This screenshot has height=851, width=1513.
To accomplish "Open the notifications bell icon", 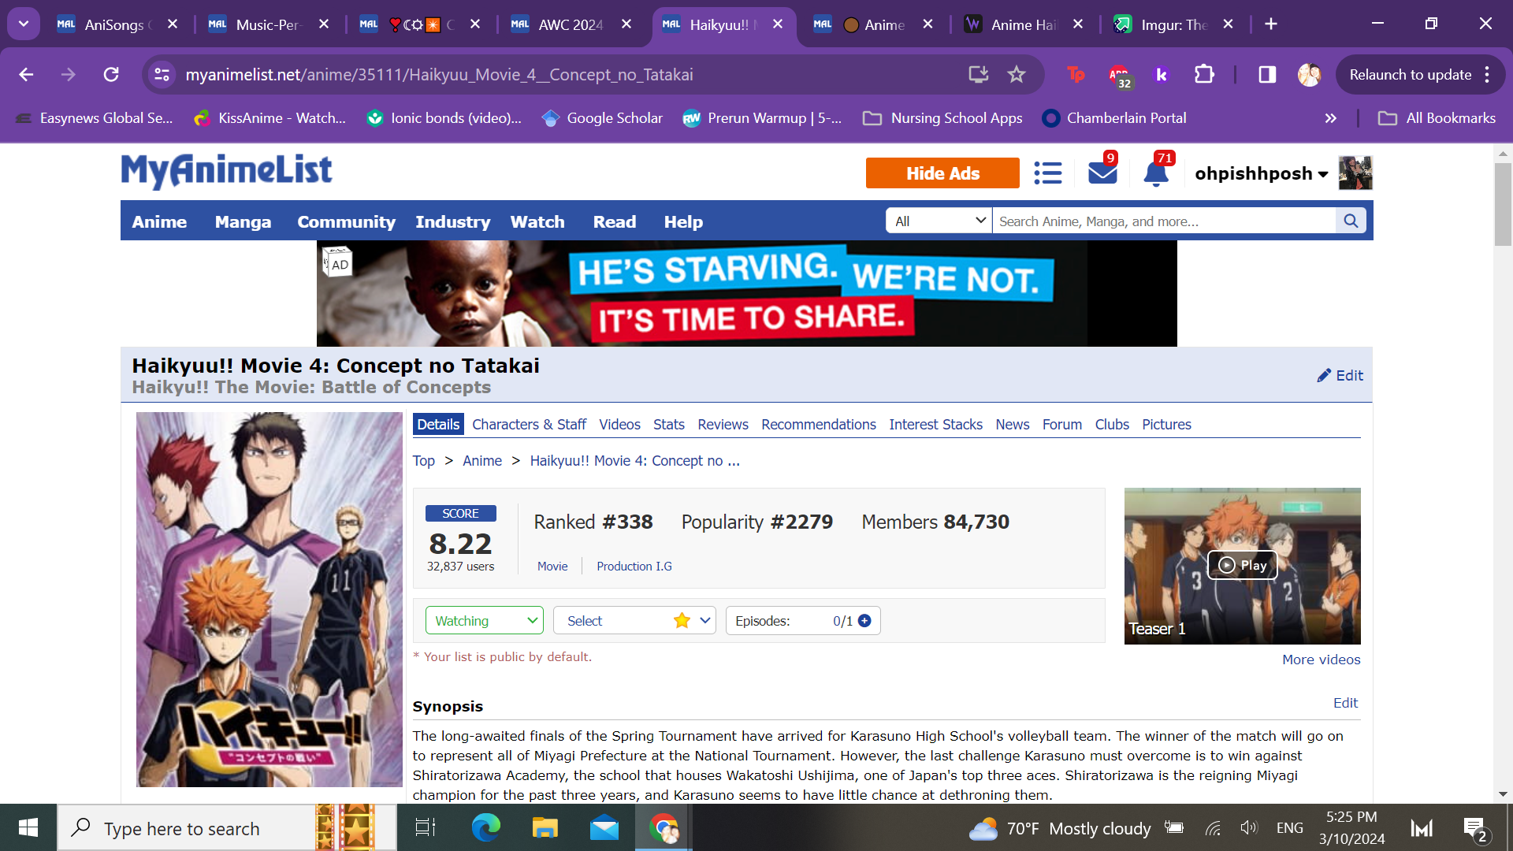I will (1155, 173).
